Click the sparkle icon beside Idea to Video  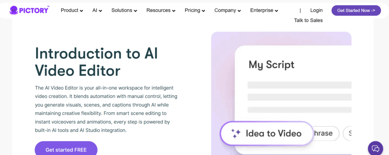236,133
